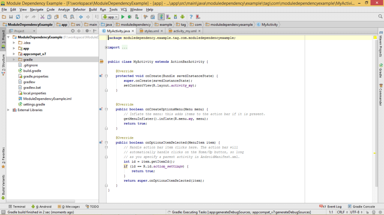384x215 pixels.
Task: Click the Find magnifier icon
Action: [x=65, y=17]
